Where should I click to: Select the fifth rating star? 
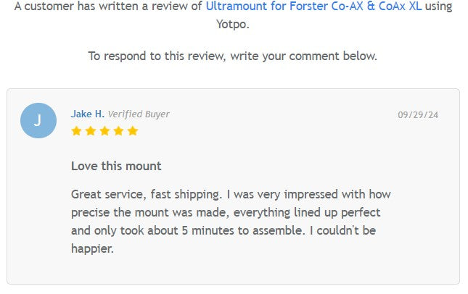click(x=132, y=131)
